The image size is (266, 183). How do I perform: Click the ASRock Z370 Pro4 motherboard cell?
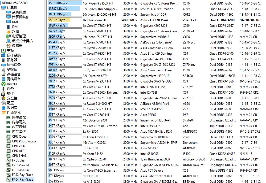154,20
